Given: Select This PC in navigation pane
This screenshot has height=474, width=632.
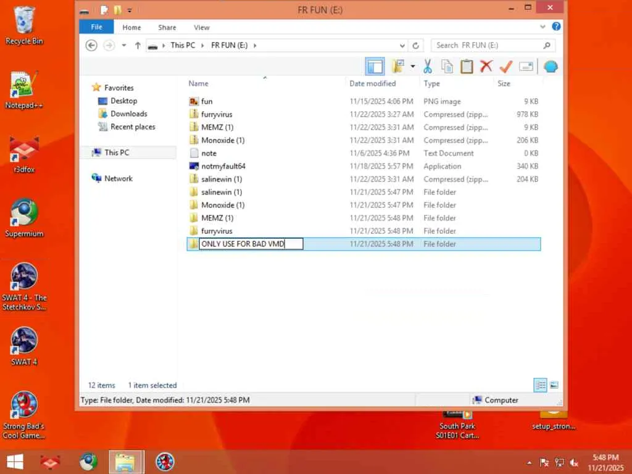Looking at the screenshot, I should (x=117, y=152).
